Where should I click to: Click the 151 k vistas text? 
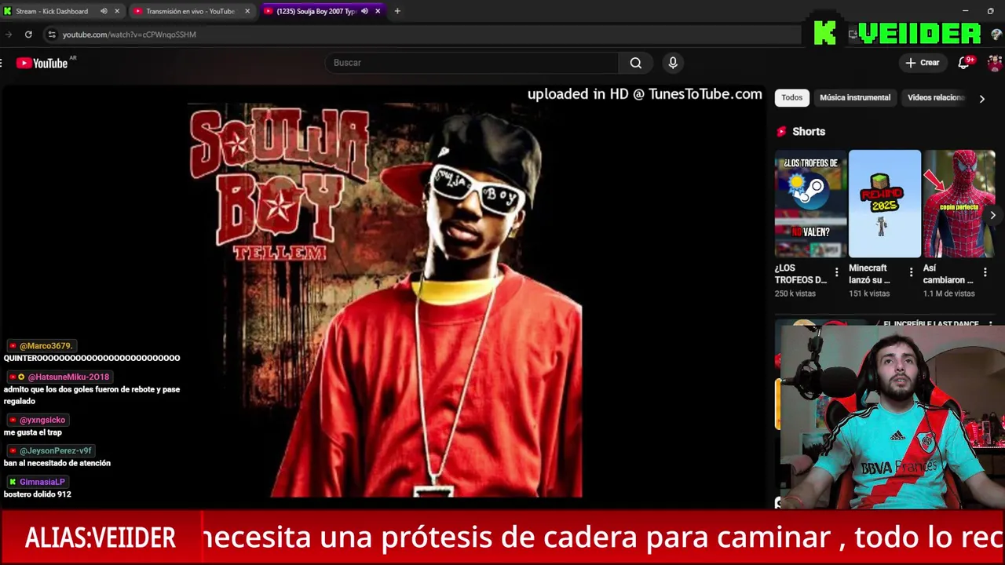(x=869, y=293)
